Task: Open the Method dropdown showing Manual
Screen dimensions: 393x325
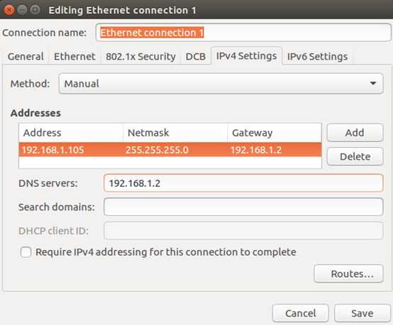Action: coord(221,84)
